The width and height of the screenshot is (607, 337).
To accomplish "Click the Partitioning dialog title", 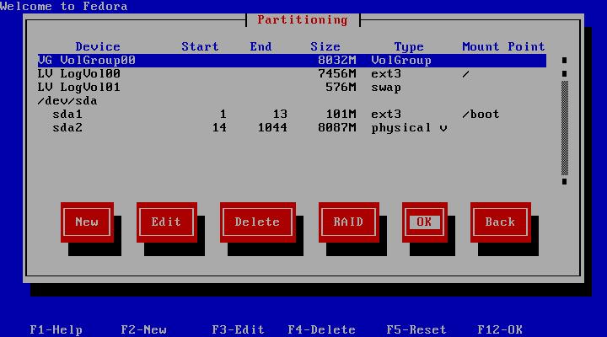I will 303,19.
